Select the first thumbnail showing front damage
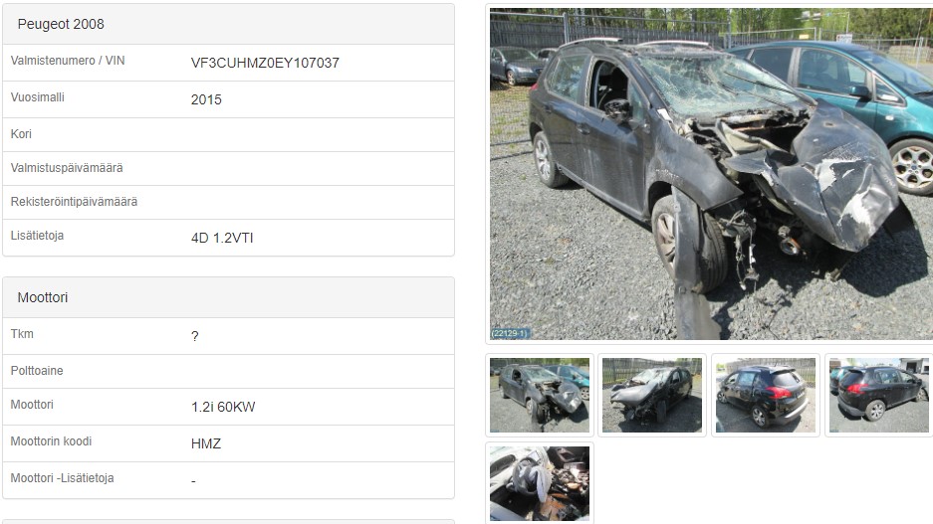Screen dimensions: 933x524 (x=539, y=395)
